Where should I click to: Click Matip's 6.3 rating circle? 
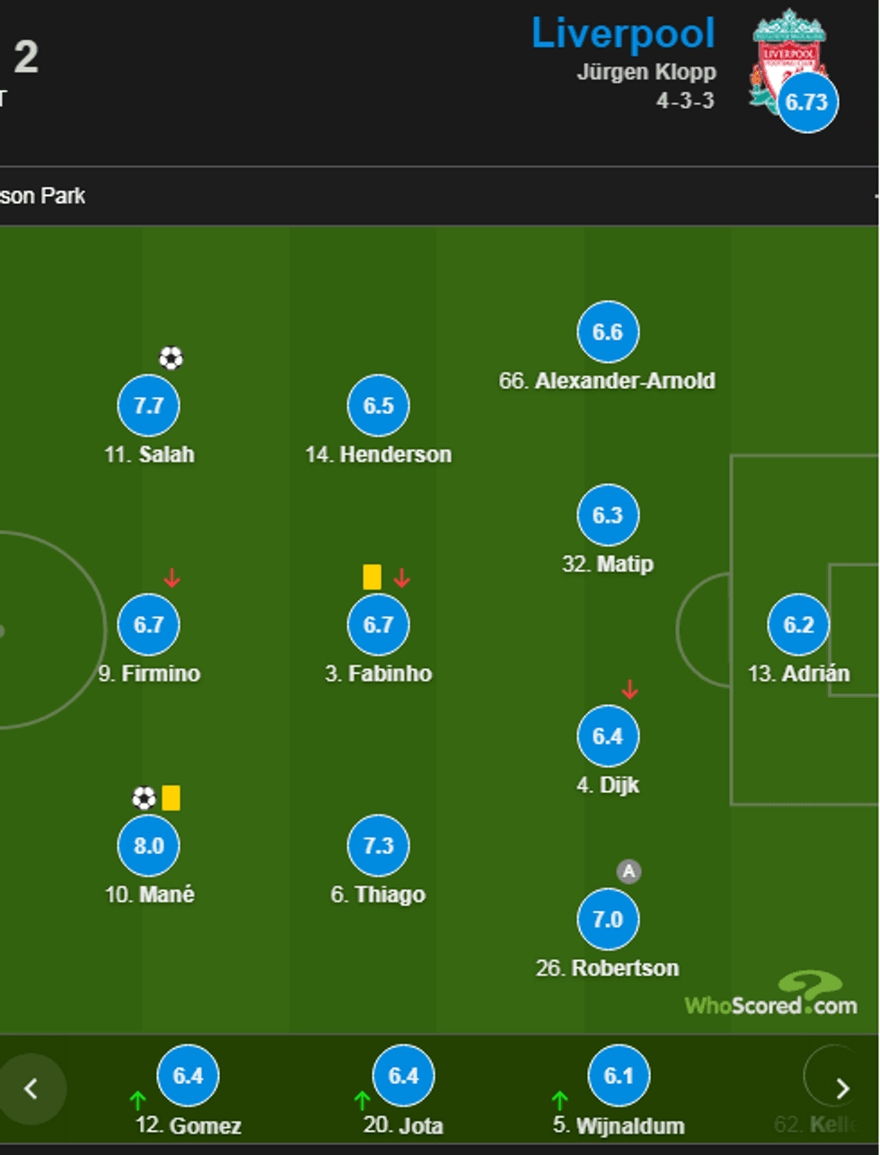[608, 516]
